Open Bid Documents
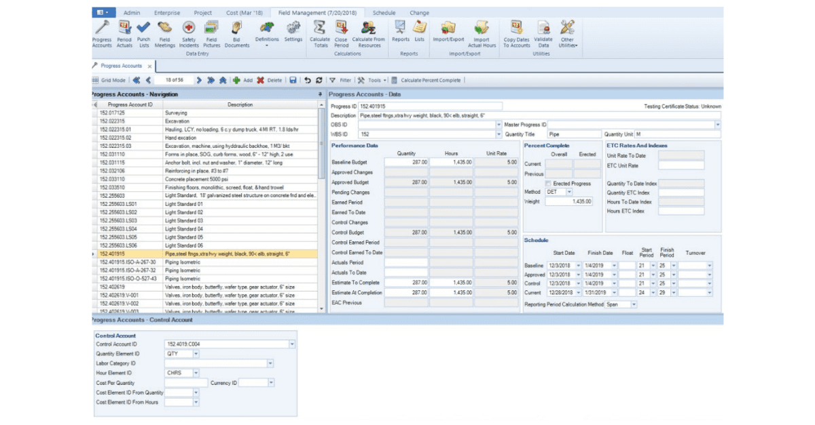Viewport: 815px width, 425px height. [x=237, y=33]
